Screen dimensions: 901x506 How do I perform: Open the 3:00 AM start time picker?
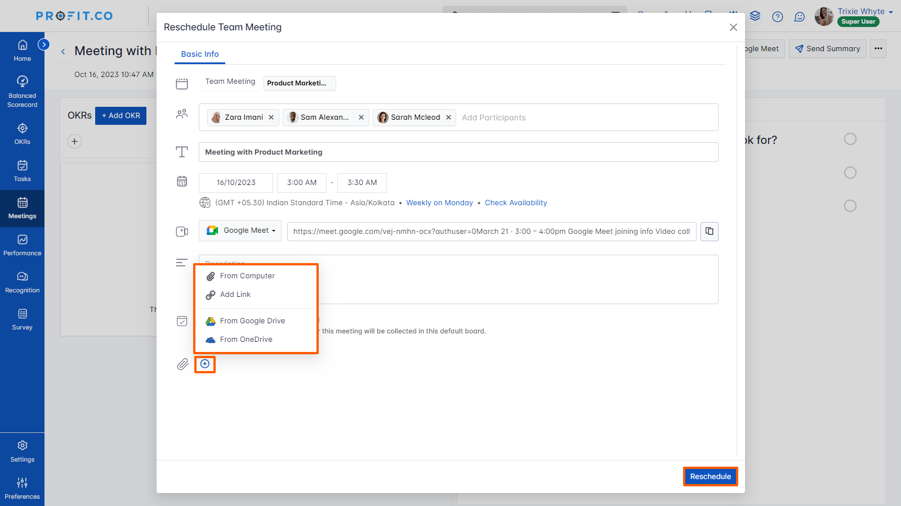[x=301, y=183]
